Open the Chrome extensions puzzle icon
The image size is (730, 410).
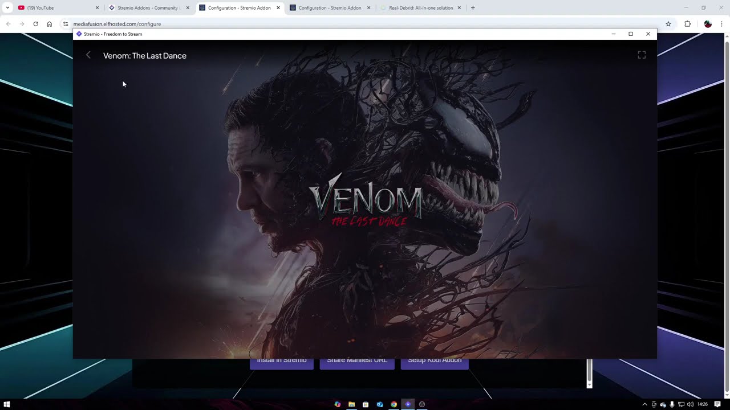click(687, 24)
